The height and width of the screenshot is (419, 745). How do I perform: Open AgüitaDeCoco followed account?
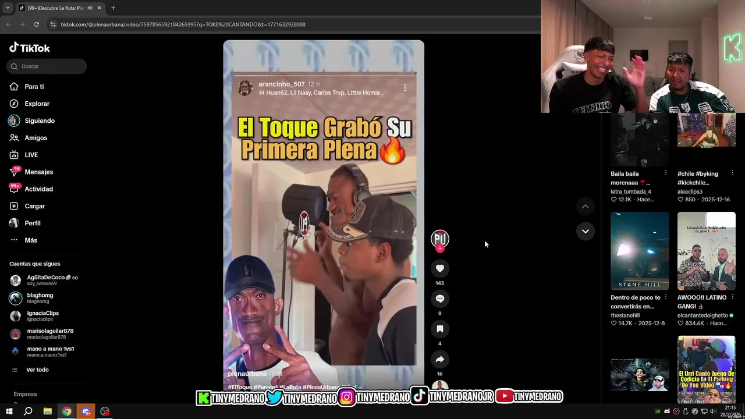click(x=44, y=280)
